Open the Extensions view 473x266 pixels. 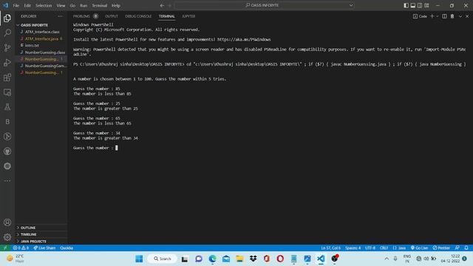tap(7, 78)
